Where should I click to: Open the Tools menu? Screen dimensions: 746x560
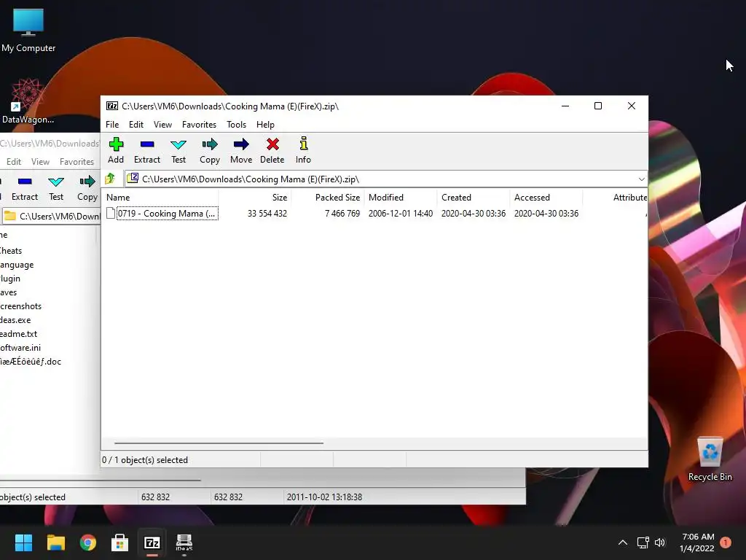click(x=237, y=124)
